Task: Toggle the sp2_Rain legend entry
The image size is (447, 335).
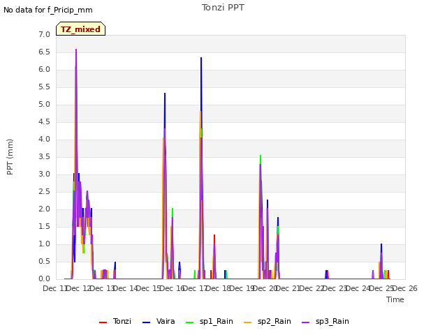Action: pos(268,321)
